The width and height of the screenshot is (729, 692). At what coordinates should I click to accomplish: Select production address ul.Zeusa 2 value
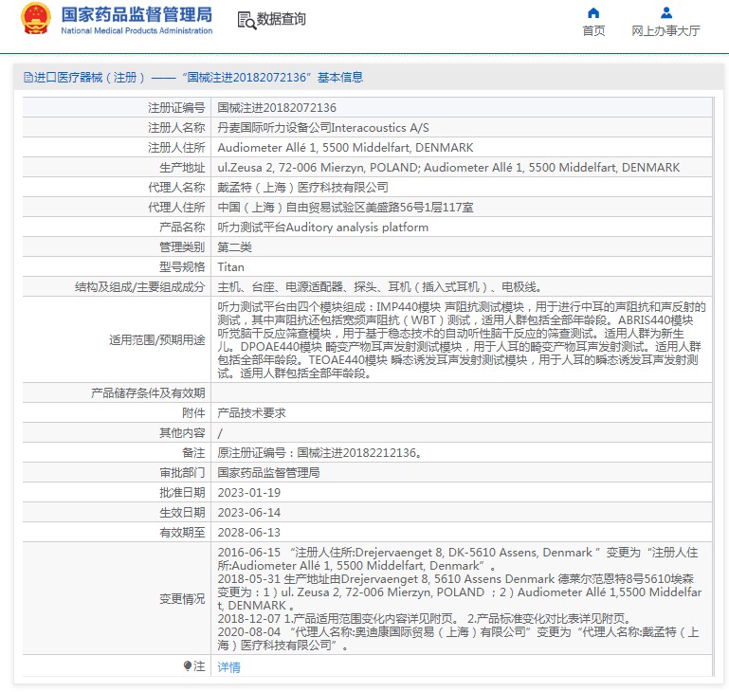448,168
